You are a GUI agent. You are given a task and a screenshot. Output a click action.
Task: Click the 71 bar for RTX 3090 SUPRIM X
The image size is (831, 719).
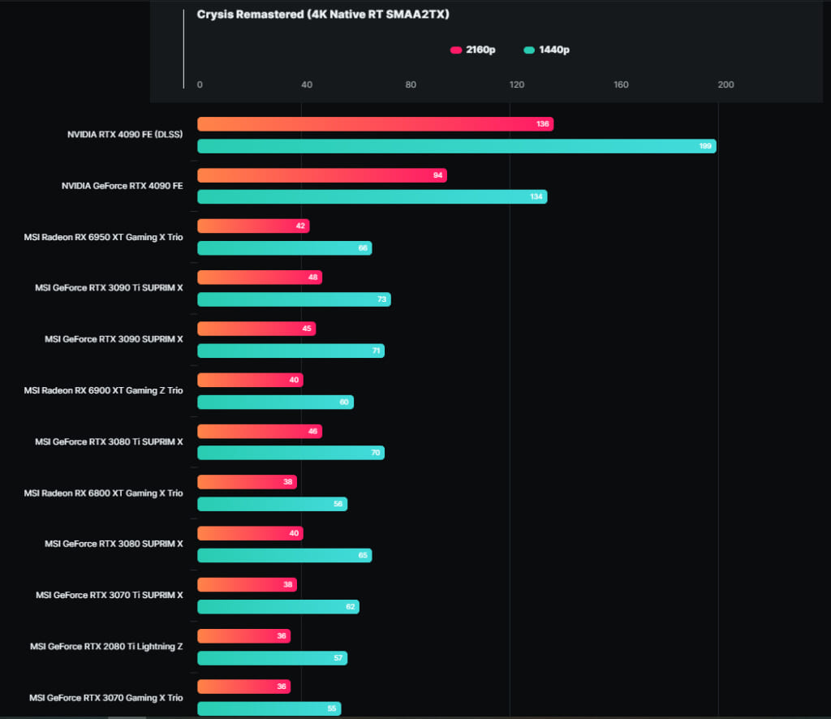(291, 351)
